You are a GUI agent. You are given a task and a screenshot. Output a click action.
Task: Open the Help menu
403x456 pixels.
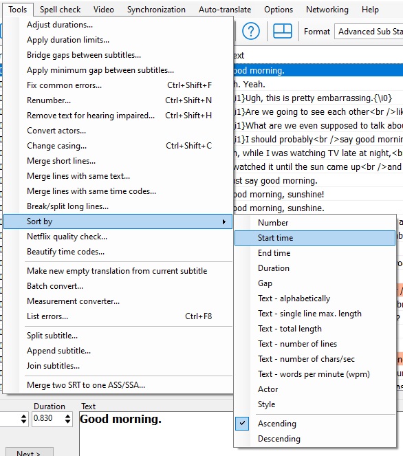[x=370, y=10]
